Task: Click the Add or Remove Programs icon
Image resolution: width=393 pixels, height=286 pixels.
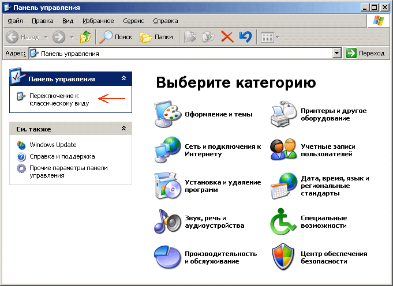Action: (168, 186)
